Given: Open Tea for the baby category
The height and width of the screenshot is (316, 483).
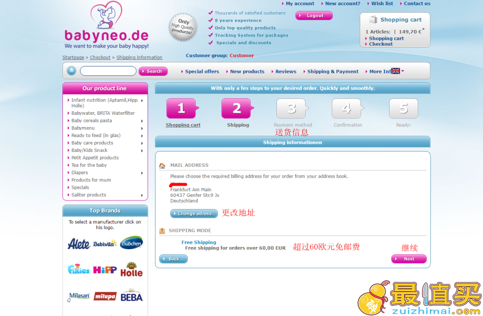Looking at the screenshot, I should click(89, 165).
